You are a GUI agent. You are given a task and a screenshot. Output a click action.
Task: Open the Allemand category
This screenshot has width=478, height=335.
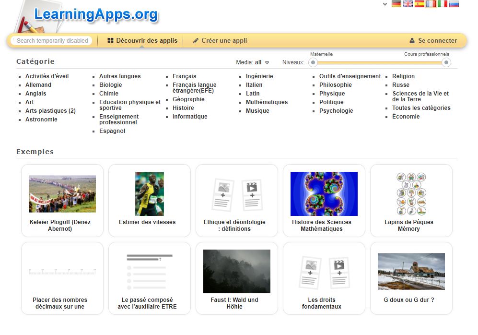(38, 85)
